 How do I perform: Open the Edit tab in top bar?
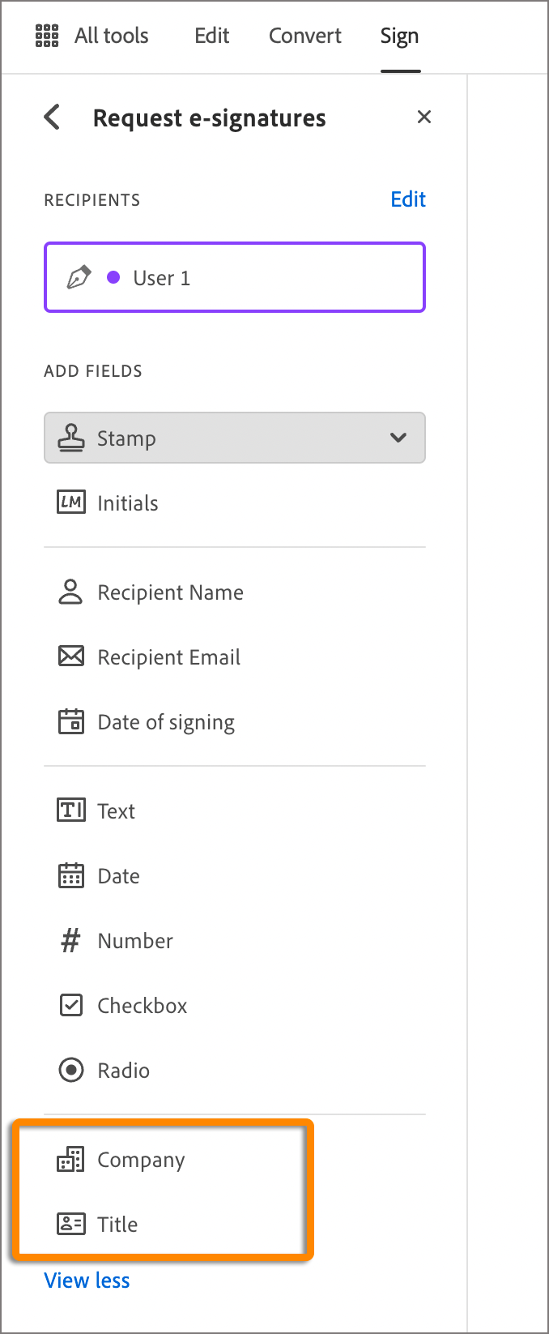[x=212, y=36]
